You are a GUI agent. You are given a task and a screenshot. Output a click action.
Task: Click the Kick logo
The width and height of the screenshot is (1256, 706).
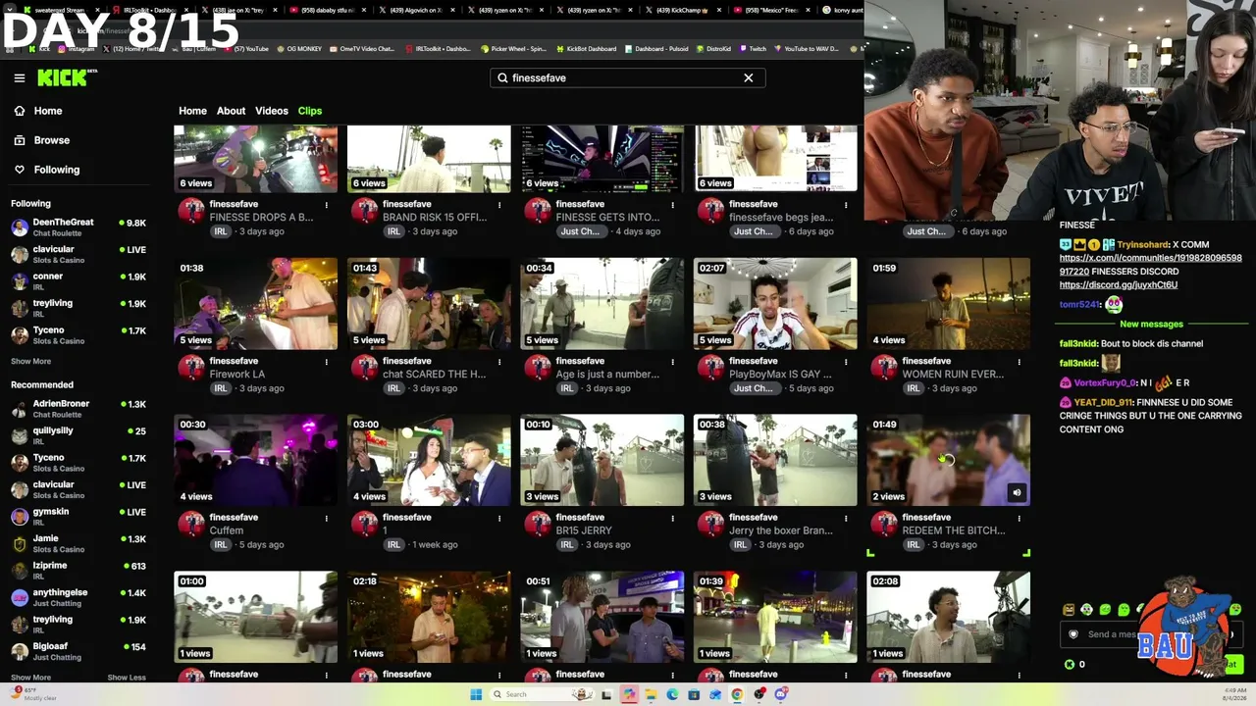67,77
